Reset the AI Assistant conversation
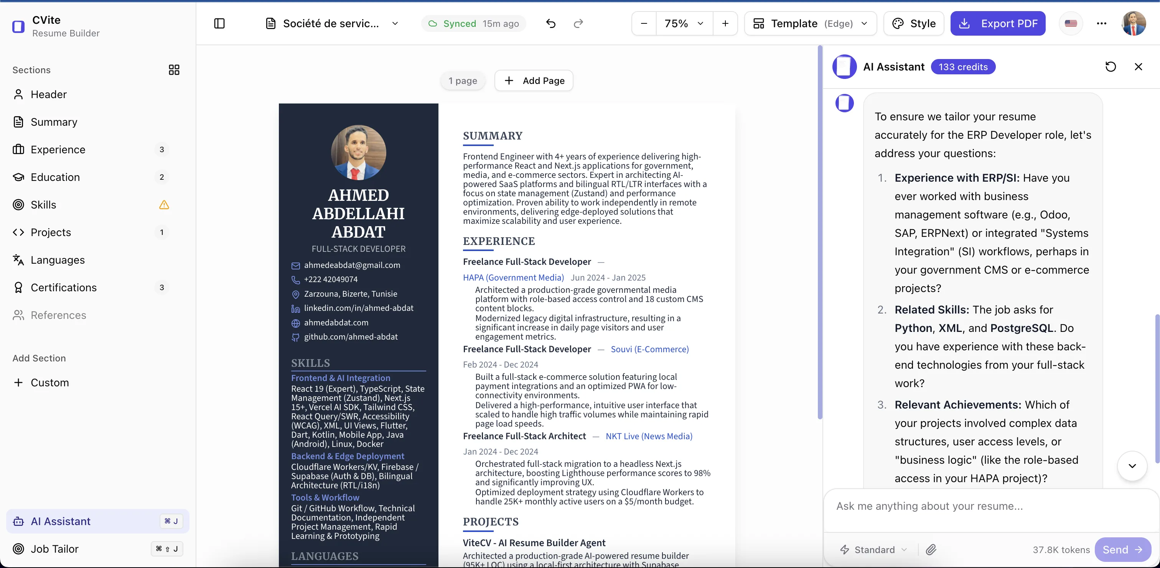 click(1110, 67)
